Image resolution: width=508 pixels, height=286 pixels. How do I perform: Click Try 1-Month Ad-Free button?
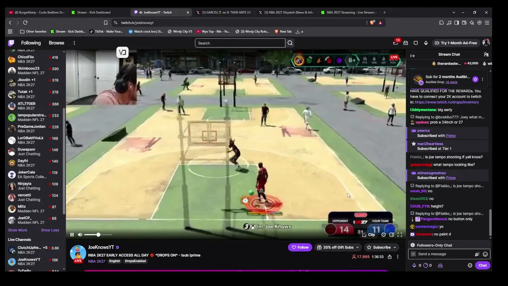[x=456, y=43]
